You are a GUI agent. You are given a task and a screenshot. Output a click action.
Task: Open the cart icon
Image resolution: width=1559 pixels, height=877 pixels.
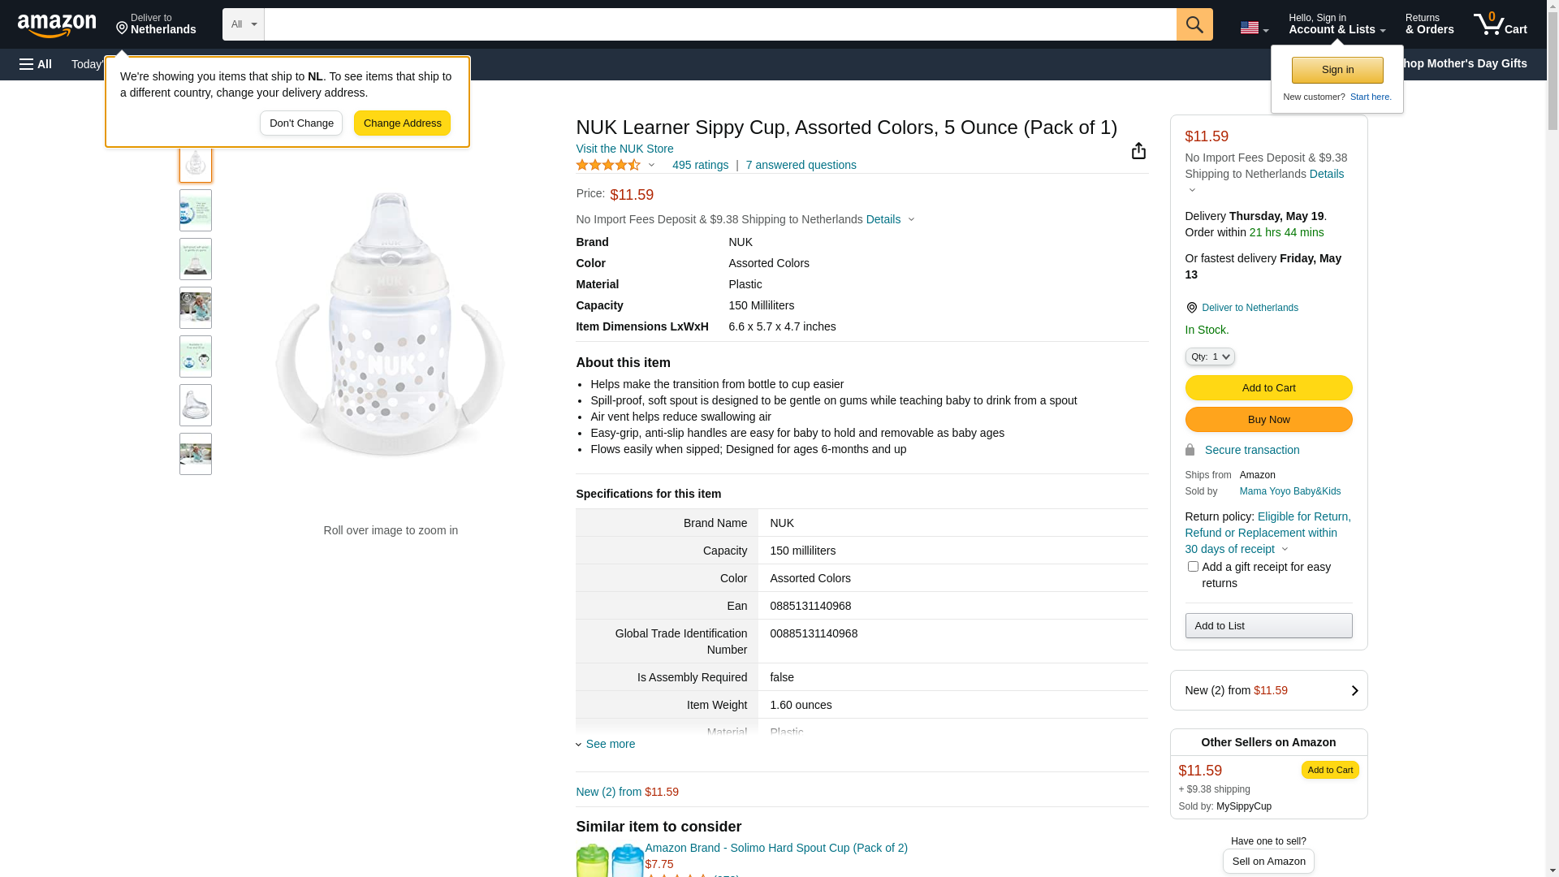(1500, 24)
